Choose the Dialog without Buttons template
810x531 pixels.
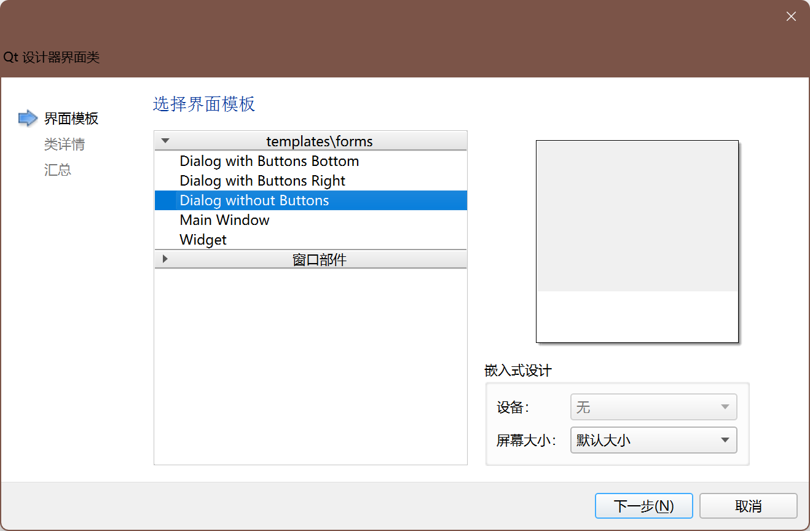click(x=310, y=200)
